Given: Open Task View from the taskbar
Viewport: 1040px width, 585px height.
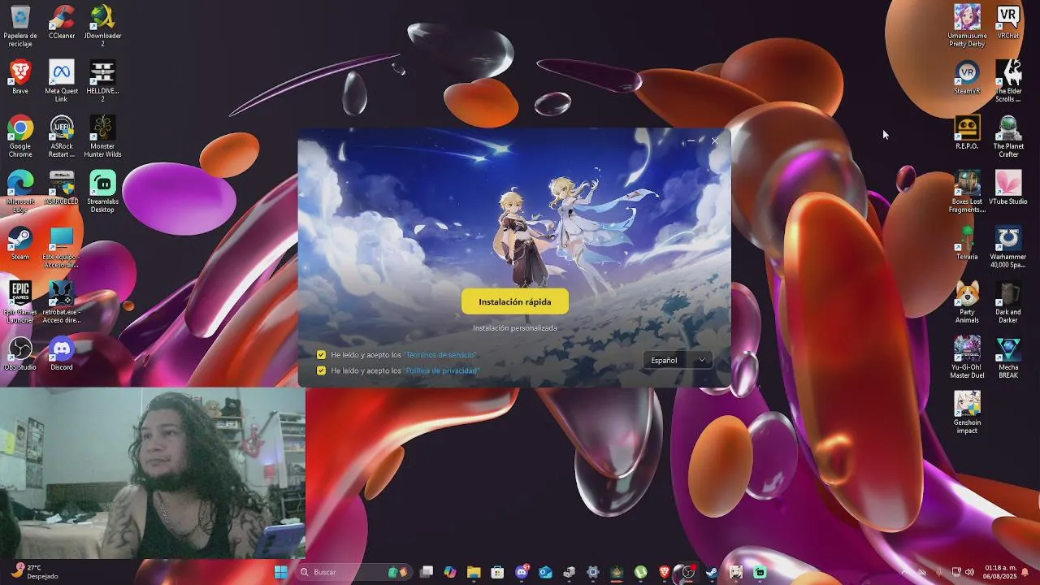Looking at the screenshot, I should [x=427, y=572].
